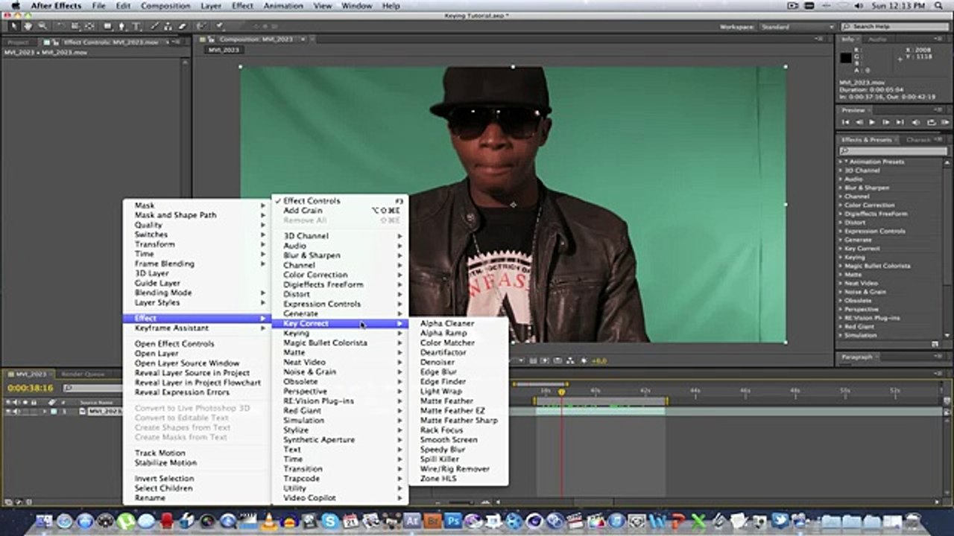Start RAM Preview from Preview panel
The image size is (954, 536).
[944, 122]
